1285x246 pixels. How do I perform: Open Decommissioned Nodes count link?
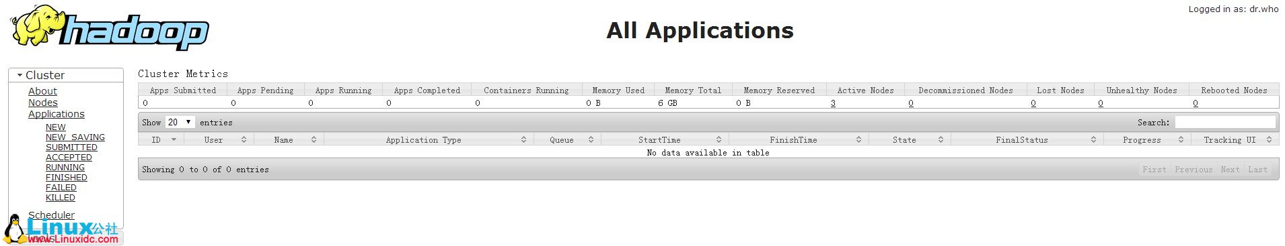click(911, 103)
